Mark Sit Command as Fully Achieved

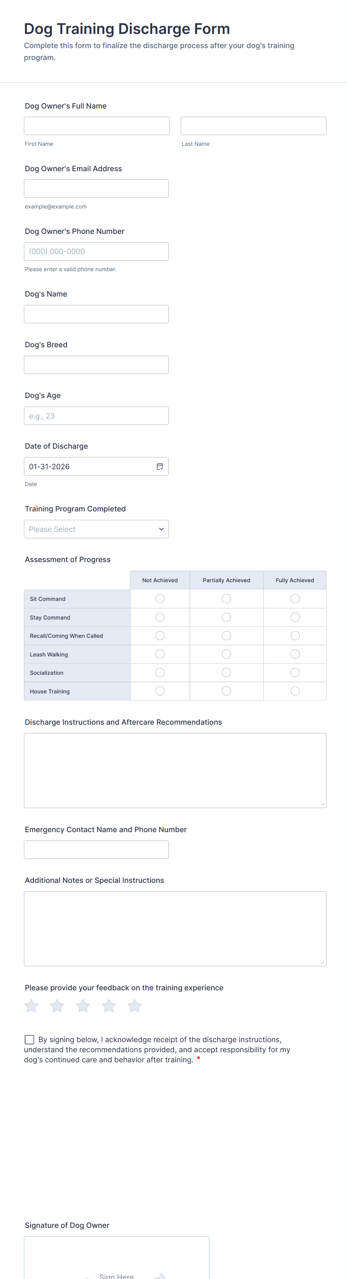[x=295, y=599]
